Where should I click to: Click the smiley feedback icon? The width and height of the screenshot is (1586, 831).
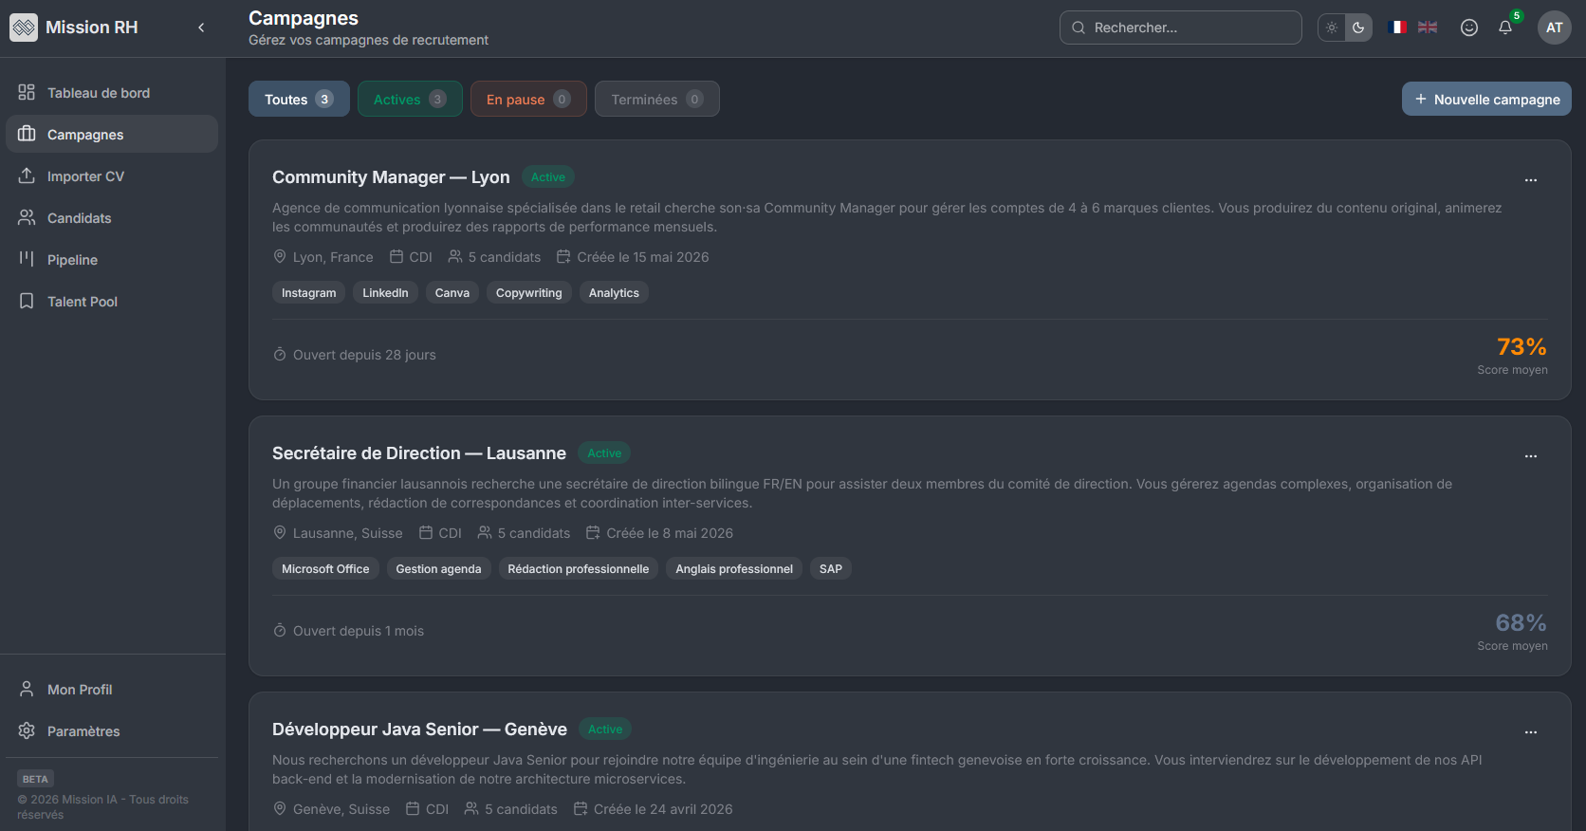[1469, 28]
